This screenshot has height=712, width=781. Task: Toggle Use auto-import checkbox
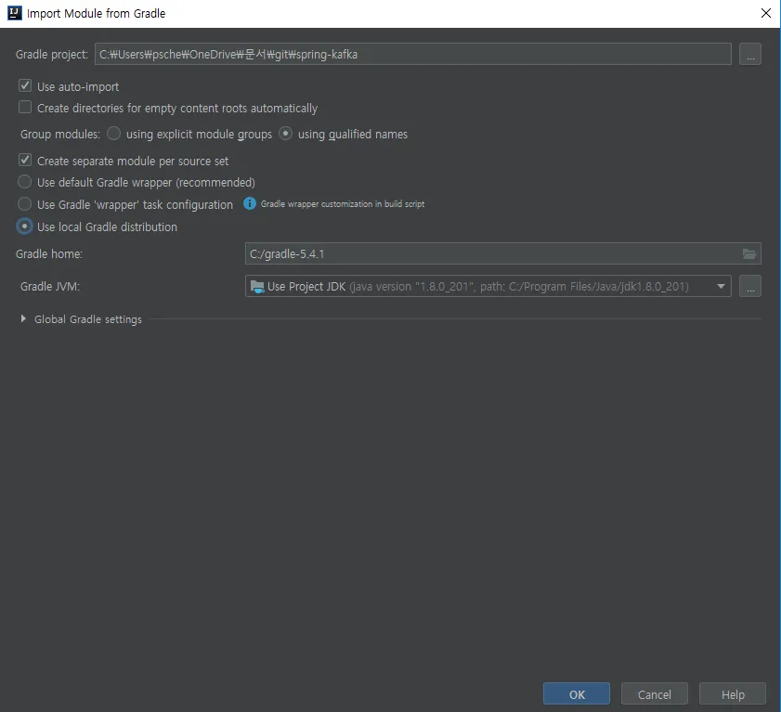tap(25, 85)
